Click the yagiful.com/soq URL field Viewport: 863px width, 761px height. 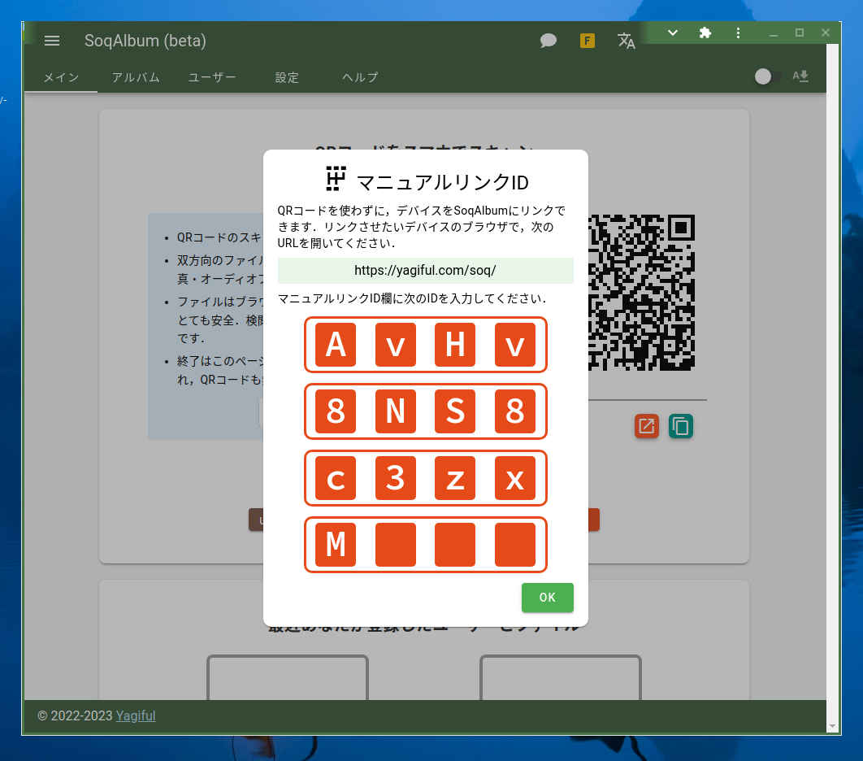pyautogui.click(x=425, y=270)
